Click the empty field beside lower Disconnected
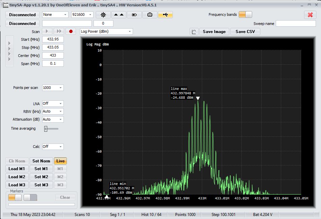The image size is (321, 219). tap(67, 24)
